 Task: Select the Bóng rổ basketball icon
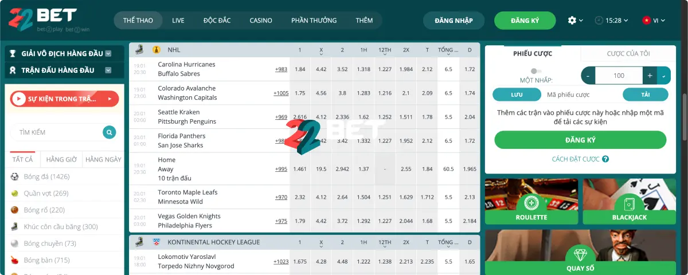coord(14,210)
